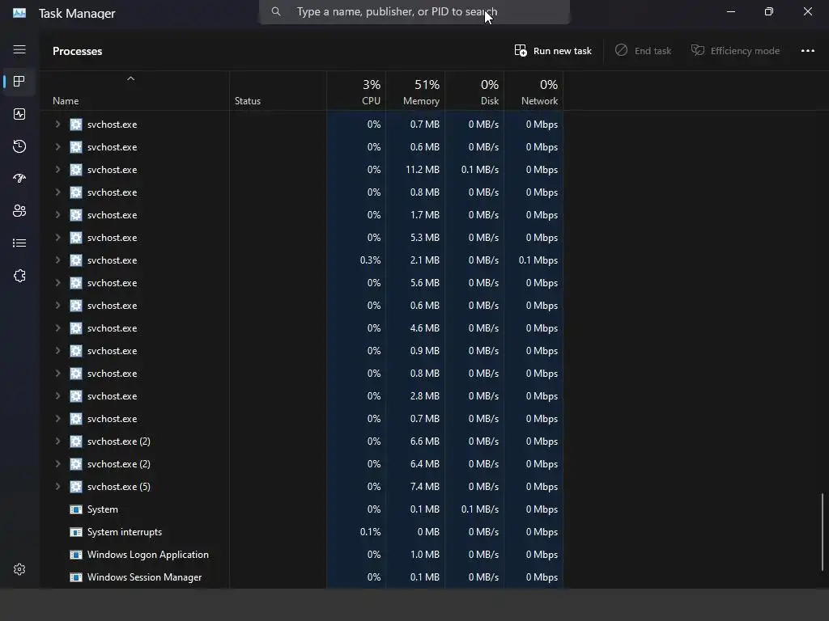
Task: Click the svchost.exe (5) process name
Action: pos(119,487)
